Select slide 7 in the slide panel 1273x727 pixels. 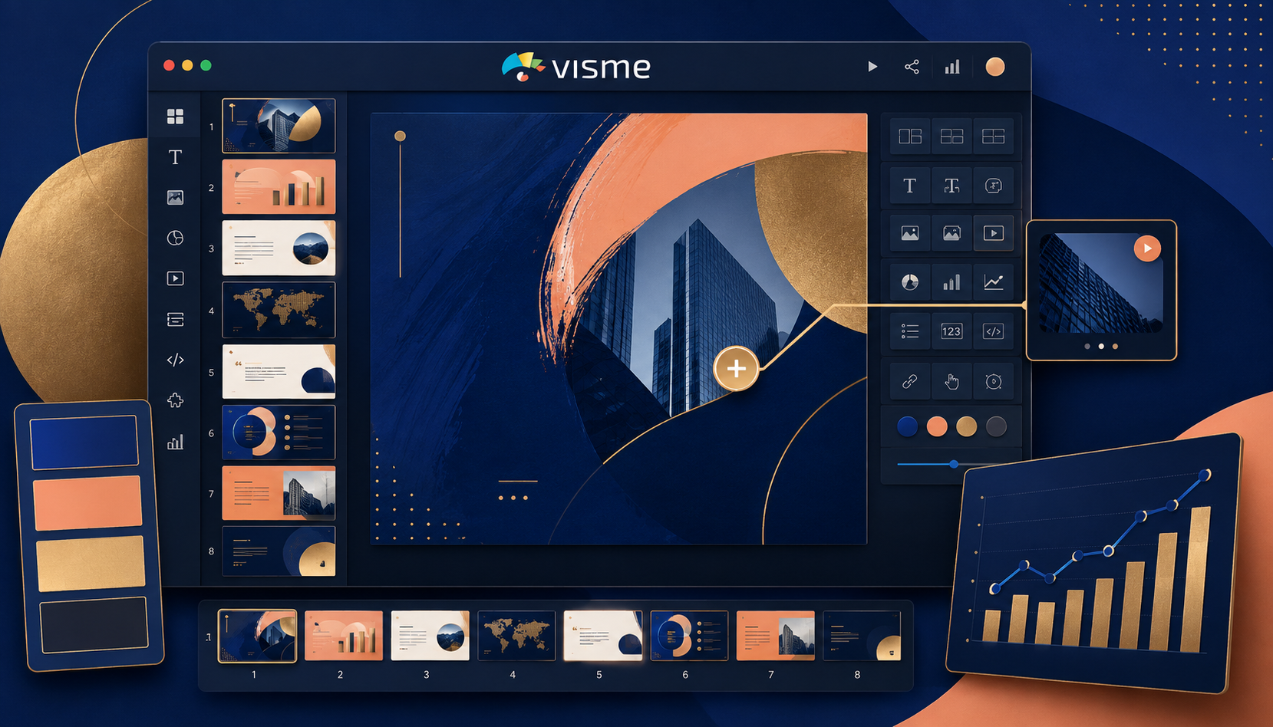279,493
